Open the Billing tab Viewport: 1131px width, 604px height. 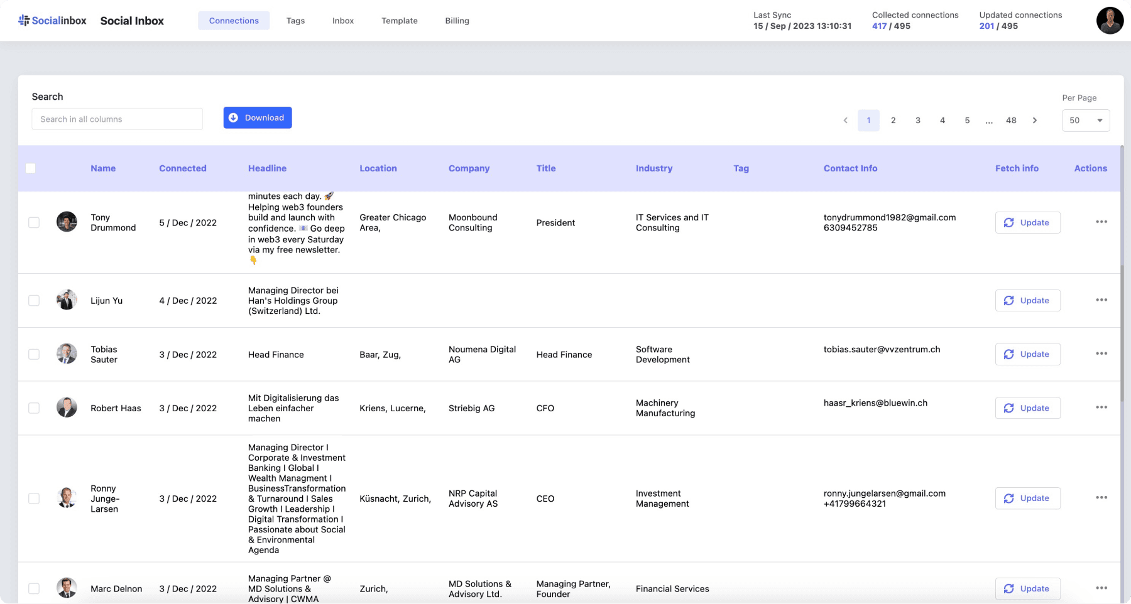(x=457, y=21)
